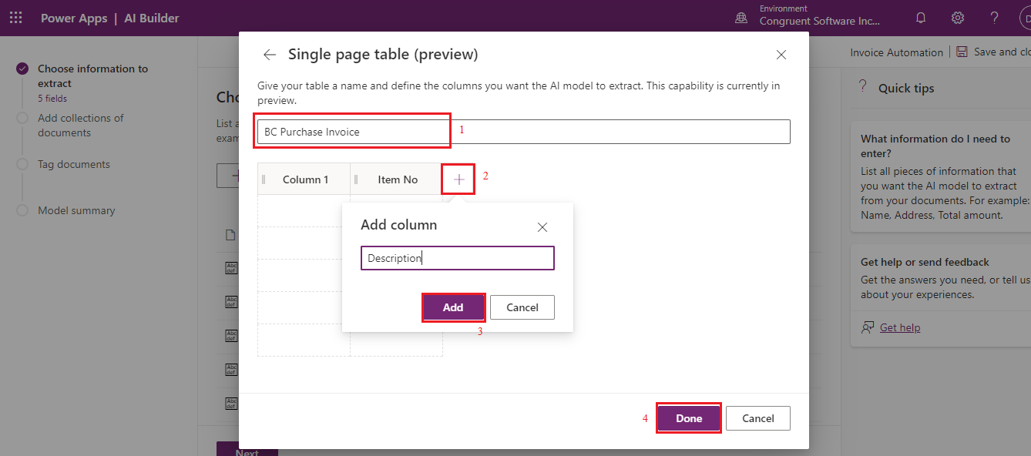The width and height of the screenshot is (1031, 456).
Task: Open the settings gear icon
Action: (958, 18)
